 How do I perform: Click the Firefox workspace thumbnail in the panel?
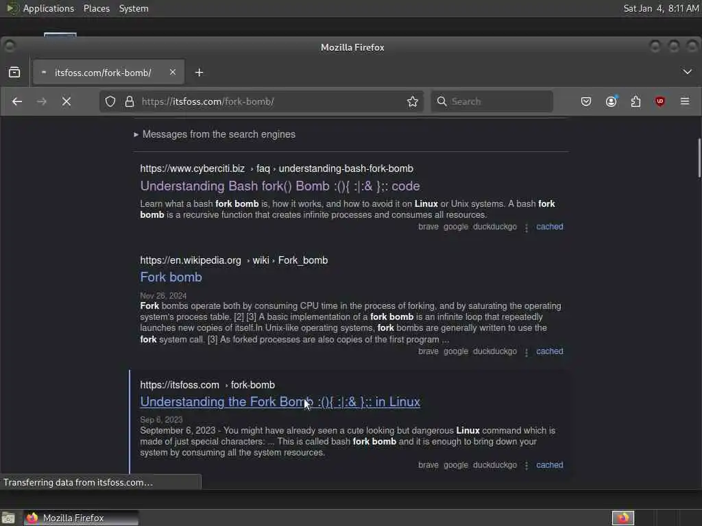[623, 518]
